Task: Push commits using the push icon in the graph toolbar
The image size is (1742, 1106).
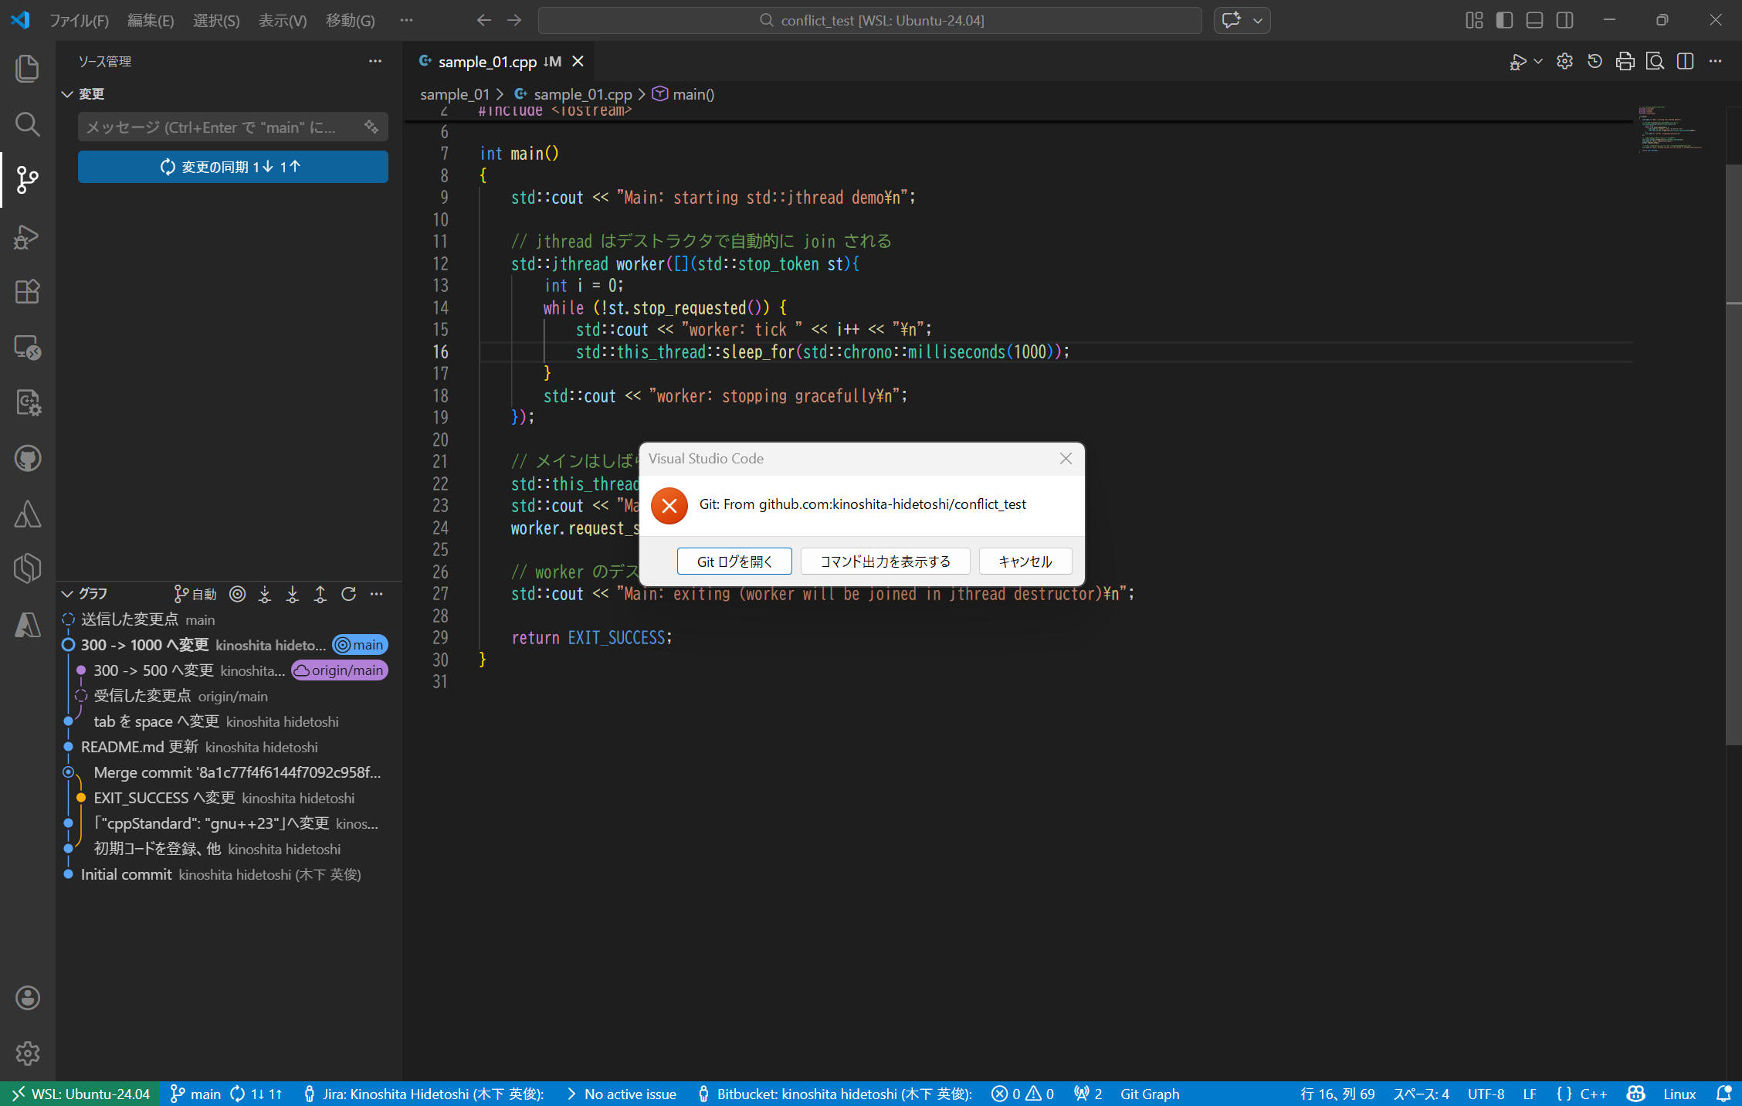Action: 320,594
